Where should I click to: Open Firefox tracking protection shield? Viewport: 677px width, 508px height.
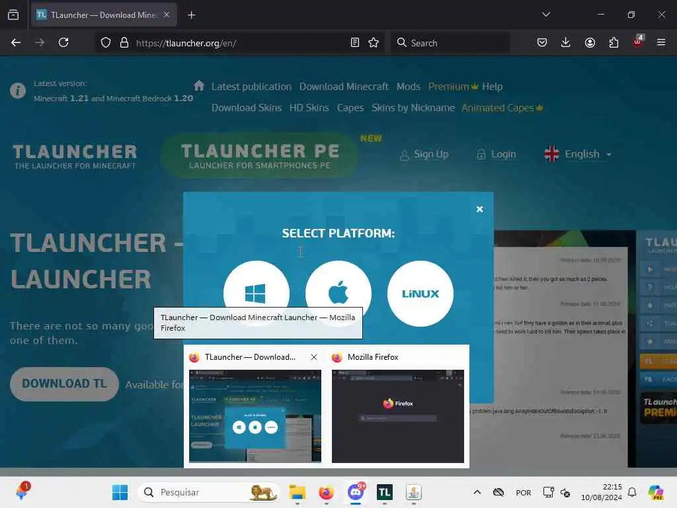[x=105, y=42]
